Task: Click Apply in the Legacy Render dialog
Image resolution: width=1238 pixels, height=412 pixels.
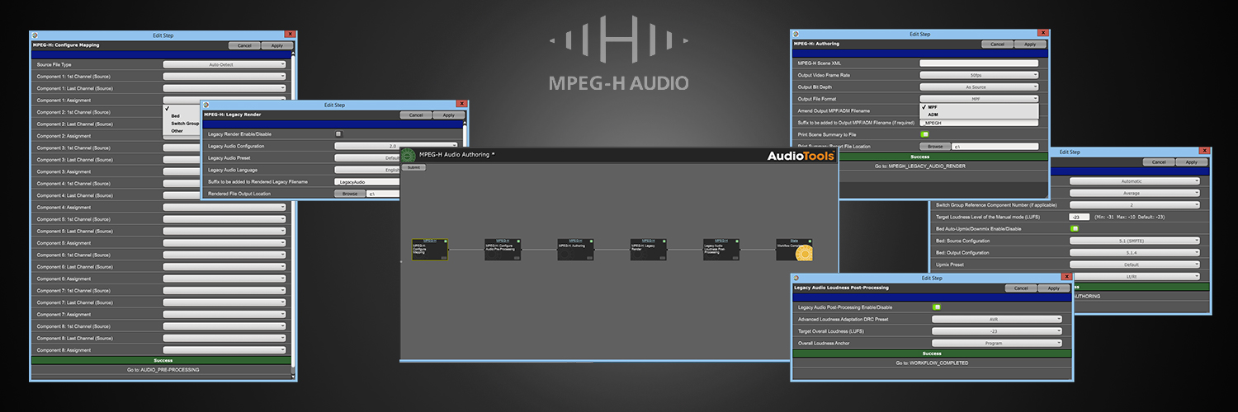Action: coord(449,115)
